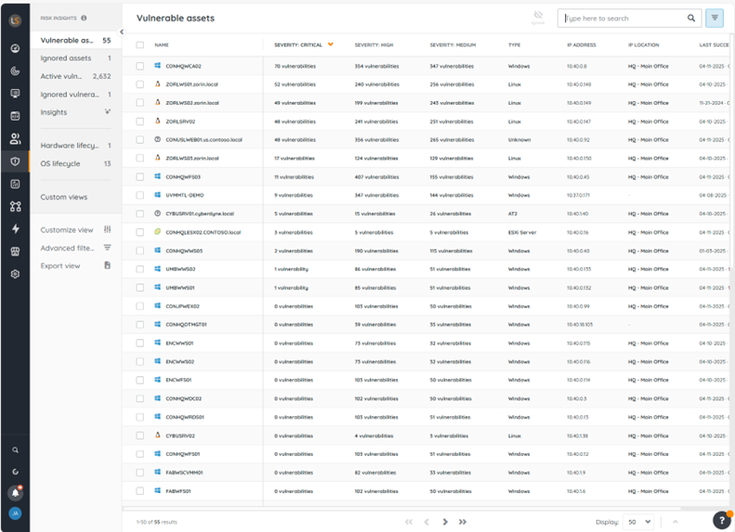Screen dimensions: 735x532
Task: Click the Export view document icon
Action: tap(108, 266)
